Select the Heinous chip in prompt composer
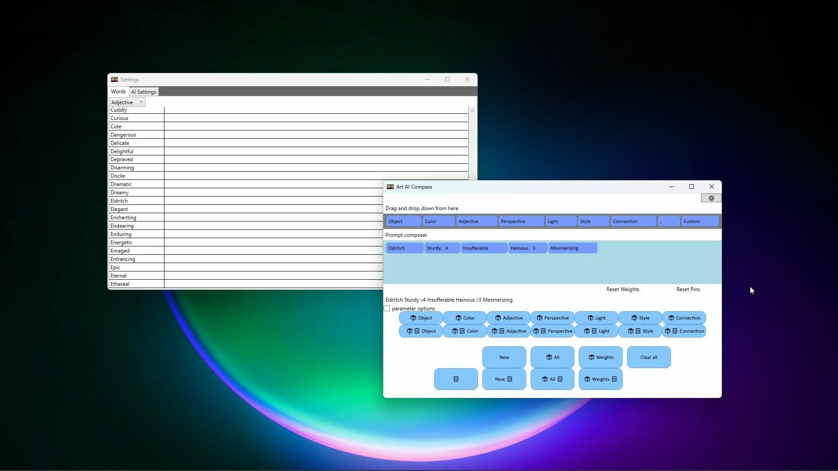 (x=527, y=248)
